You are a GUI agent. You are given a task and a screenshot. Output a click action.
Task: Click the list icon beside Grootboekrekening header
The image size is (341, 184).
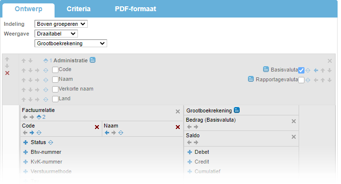[x=237, y=110]
